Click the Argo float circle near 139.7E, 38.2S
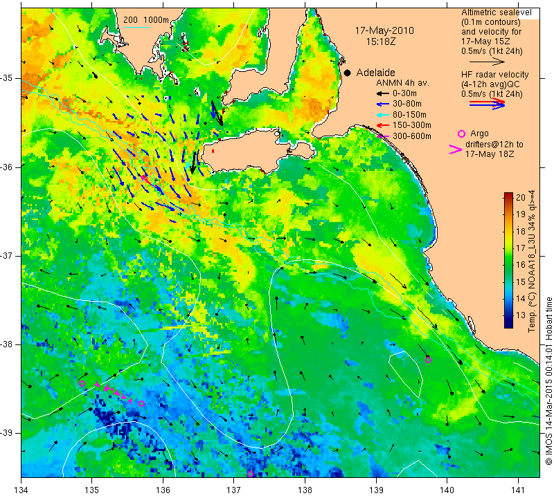Image resolution: width=554 pixels, height=498 pixels. click(x=429, y=360)
